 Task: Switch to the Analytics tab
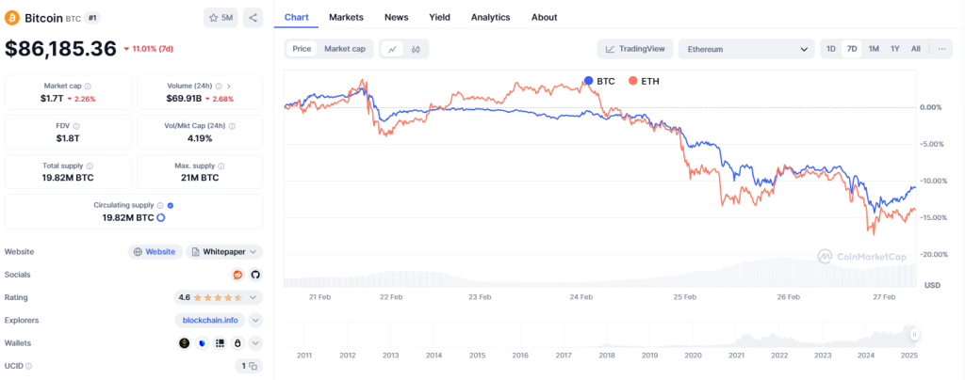[x=490, y=17]
